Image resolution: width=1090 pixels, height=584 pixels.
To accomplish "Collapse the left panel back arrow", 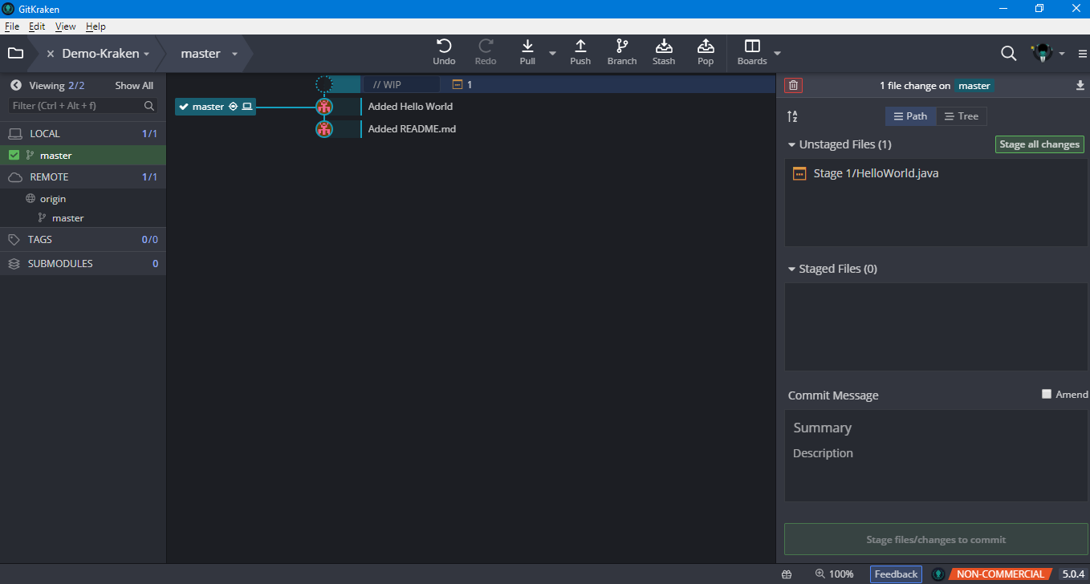I will point(15,85).
